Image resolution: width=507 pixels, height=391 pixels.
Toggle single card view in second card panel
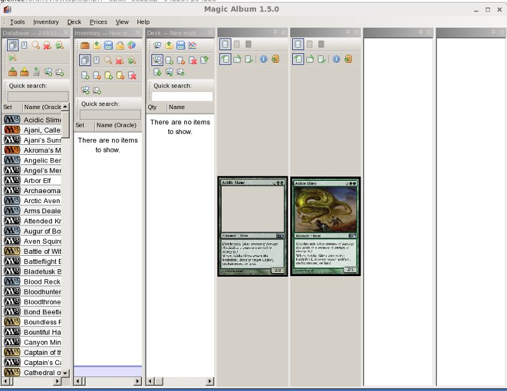(297, 44)
